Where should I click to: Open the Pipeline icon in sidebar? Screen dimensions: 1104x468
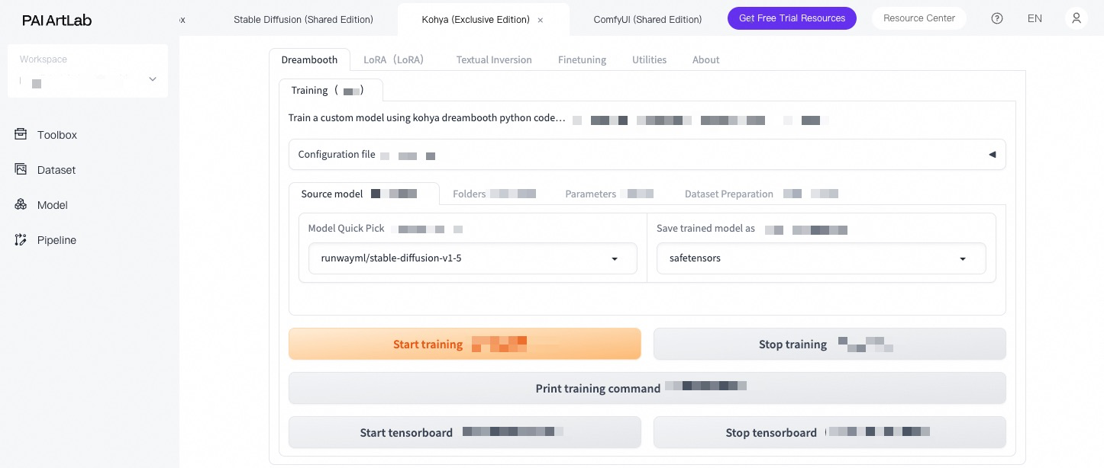click(x=21, y=239)
